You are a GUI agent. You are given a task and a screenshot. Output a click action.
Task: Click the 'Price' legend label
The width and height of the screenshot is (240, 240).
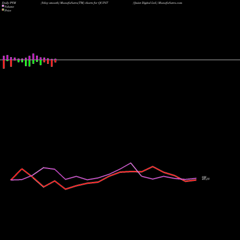8,11
